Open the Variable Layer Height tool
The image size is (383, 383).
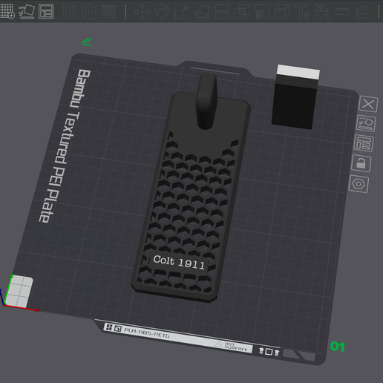[x=108, y=12]
